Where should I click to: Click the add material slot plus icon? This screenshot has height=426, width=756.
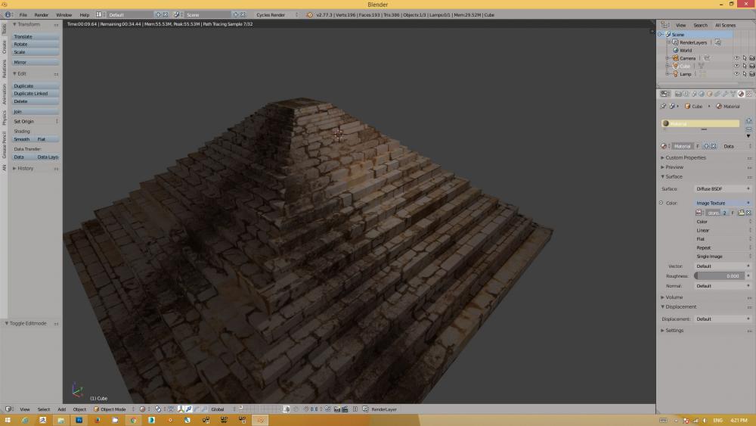(x=748, y=120)
